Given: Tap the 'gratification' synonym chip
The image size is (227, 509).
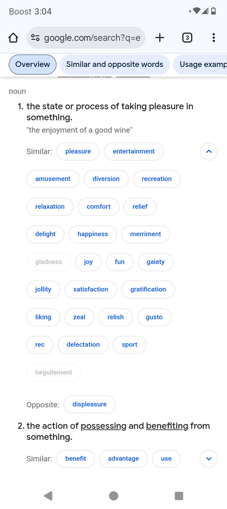Looking at the screenshot, I should tap(148, 290).
